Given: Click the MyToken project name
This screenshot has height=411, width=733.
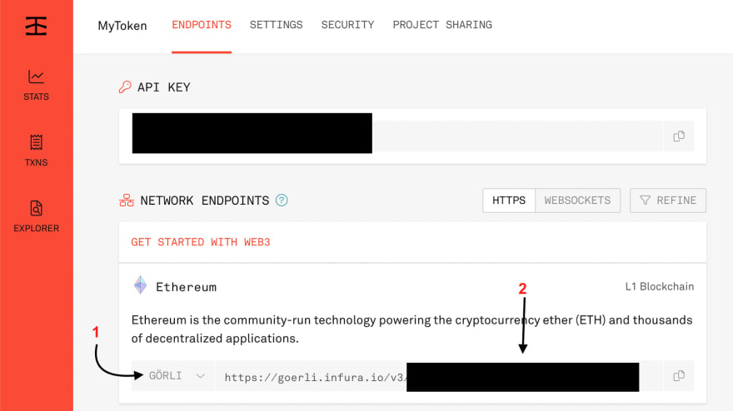Looking at the screenshot, I should point(122,26).
